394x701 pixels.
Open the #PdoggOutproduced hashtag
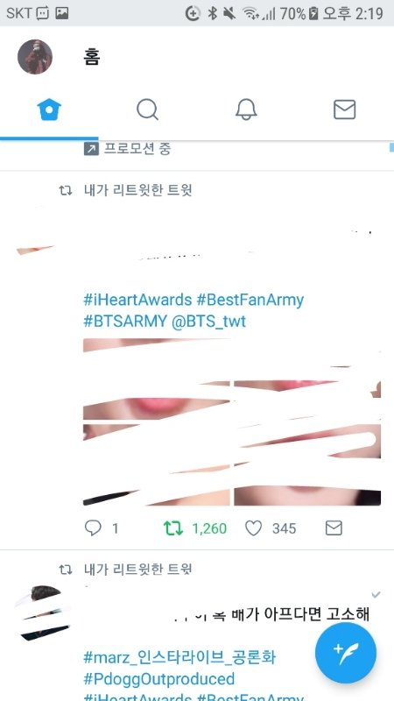(159, 679)
